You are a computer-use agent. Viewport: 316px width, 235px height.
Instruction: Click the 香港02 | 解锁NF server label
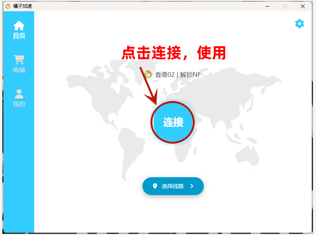pos(178,75)
